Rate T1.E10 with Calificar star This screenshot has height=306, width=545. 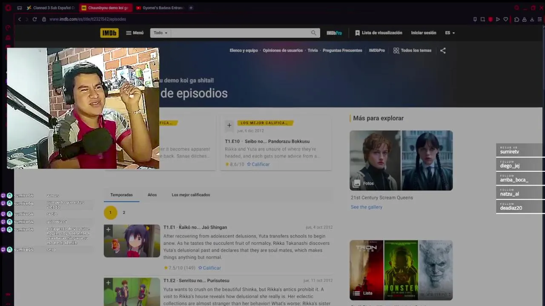tap(258, 164)
